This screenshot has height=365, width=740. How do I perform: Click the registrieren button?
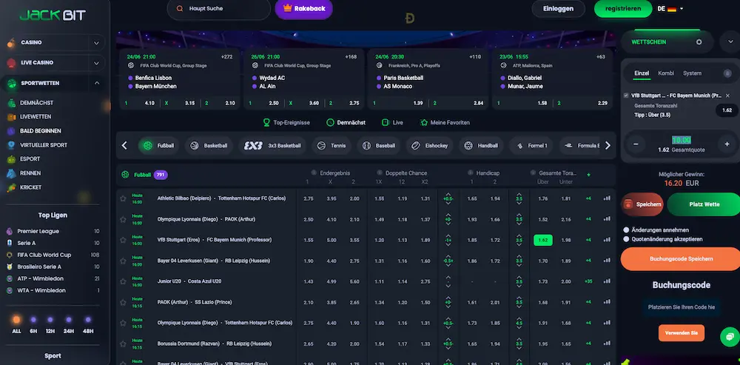pyautogui.click(x=623, y=8)
